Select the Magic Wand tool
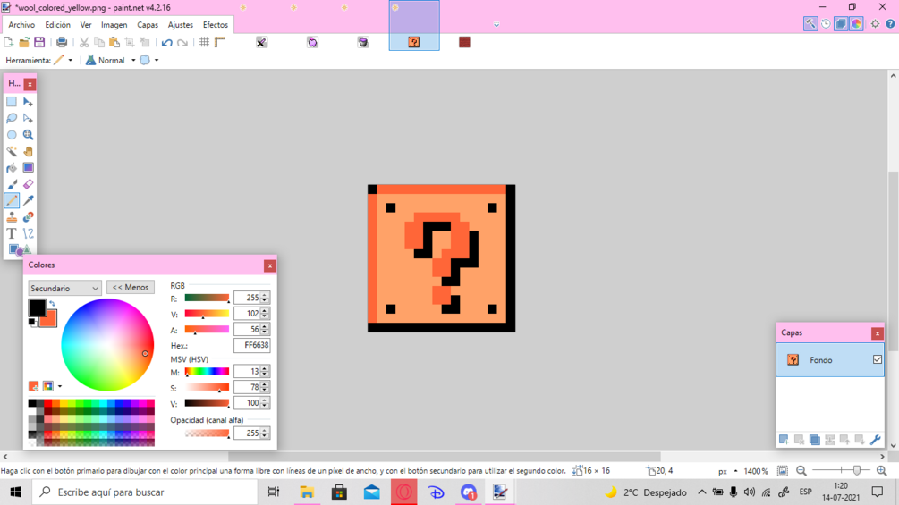This screenshot has height=505, width=899. pyautogui.click(x=12, y=152)
